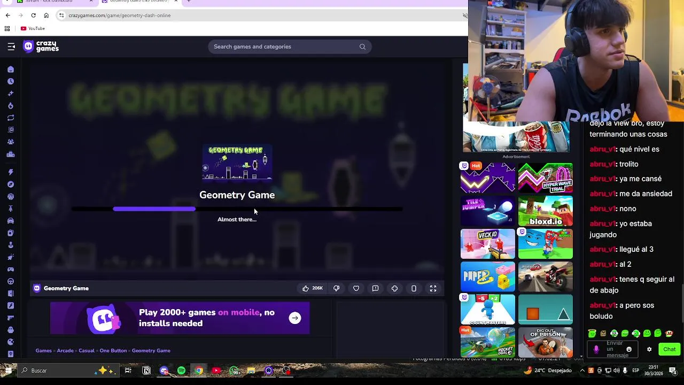Open multiplayer people icon in sidebar
The width and height of the screenshot is (684, 385).
(x=11, y=142)
